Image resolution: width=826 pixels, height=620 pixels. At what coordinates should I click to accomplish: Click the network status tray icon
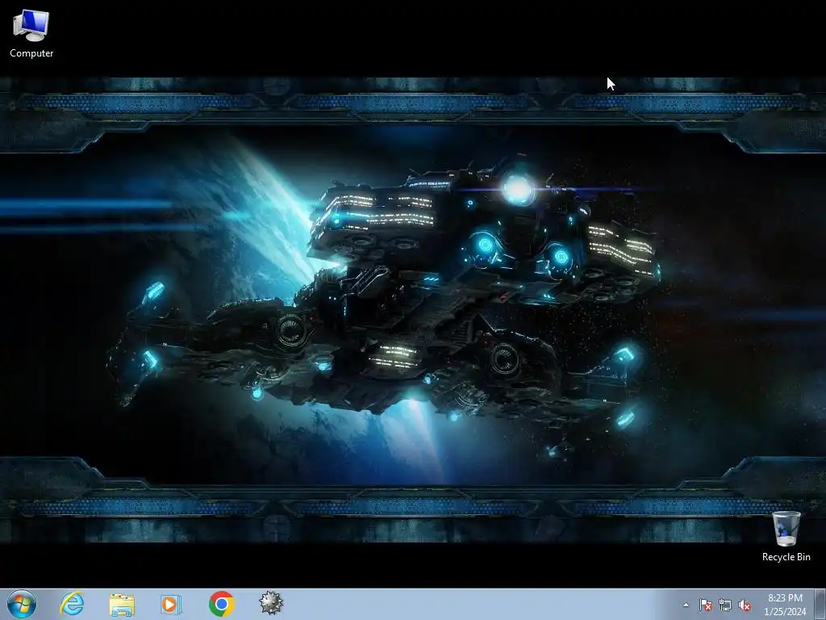click(725, 605)
